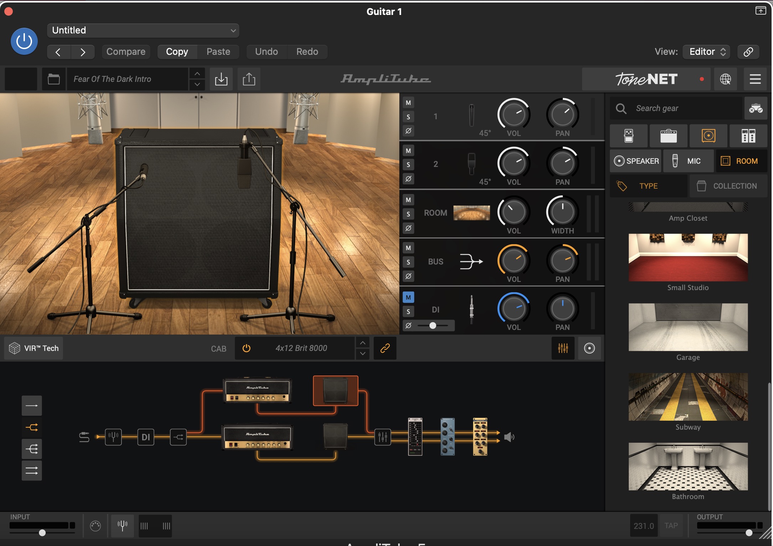Click the ROOM WIDTH knob
The height and width of the screenshot is (546, 773).
(x=562, y=212)
